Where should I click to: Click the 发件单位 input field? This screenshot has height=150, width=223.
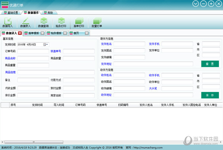coord(177,50)
